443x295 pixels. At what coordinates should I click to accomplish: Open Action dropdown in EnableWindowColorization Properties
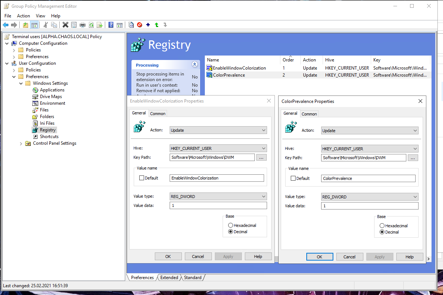point(218,130)
